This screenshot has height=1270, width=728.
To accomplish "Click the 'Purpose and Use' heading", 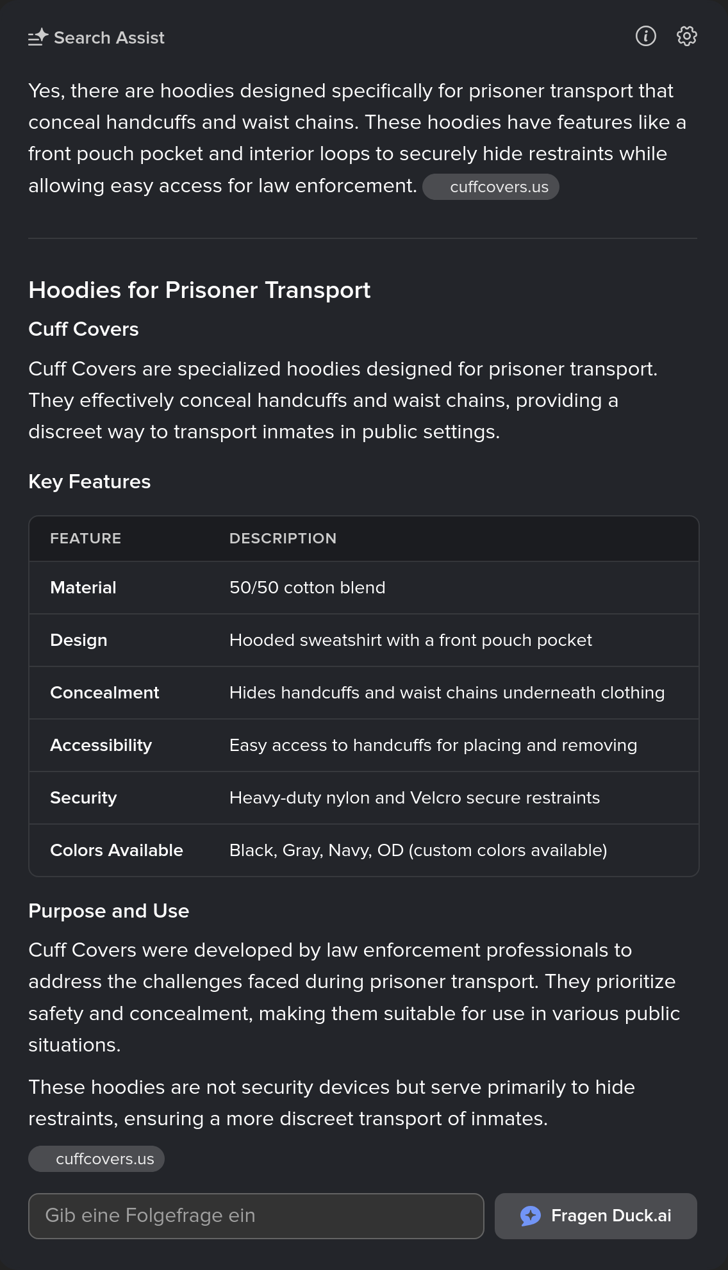I will pyautogui.click(x=109, y=911).
